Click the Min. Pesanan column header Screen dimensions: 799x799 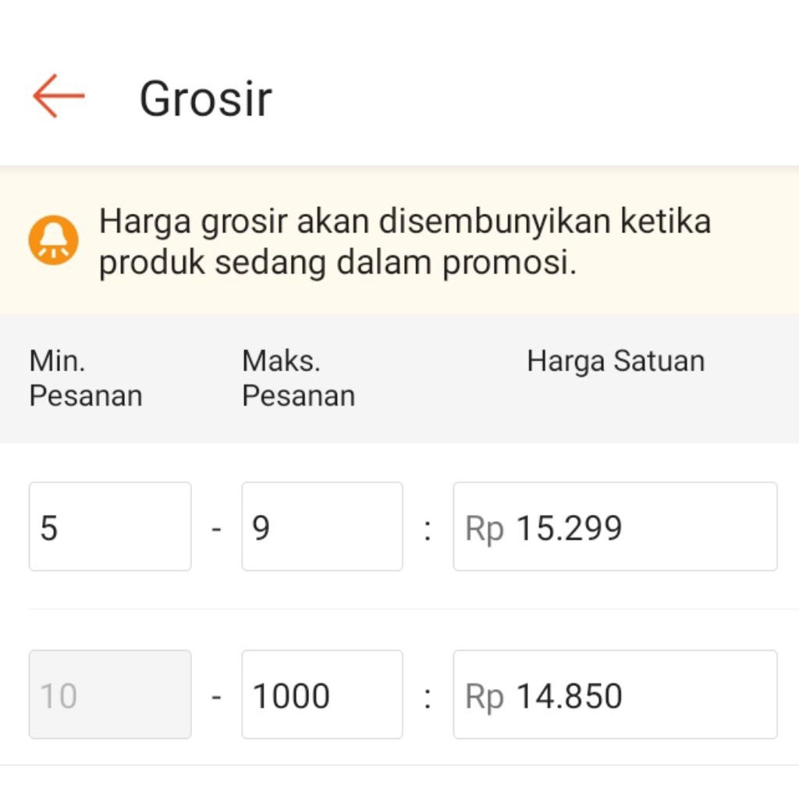point(85,378)
